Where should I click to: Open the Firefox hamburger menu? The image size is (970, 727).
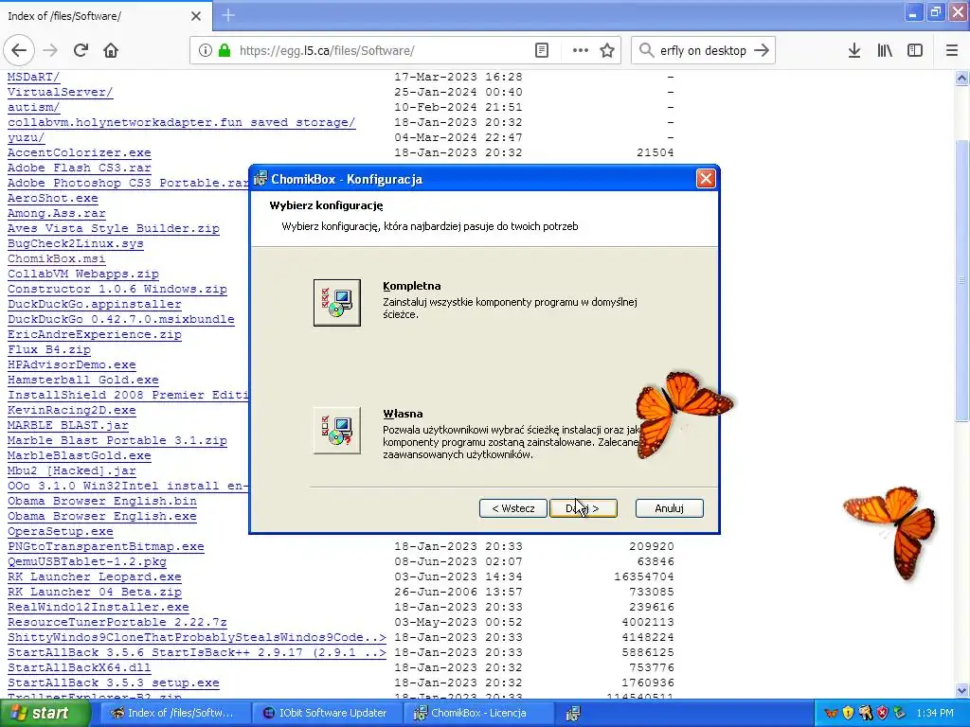952,51
